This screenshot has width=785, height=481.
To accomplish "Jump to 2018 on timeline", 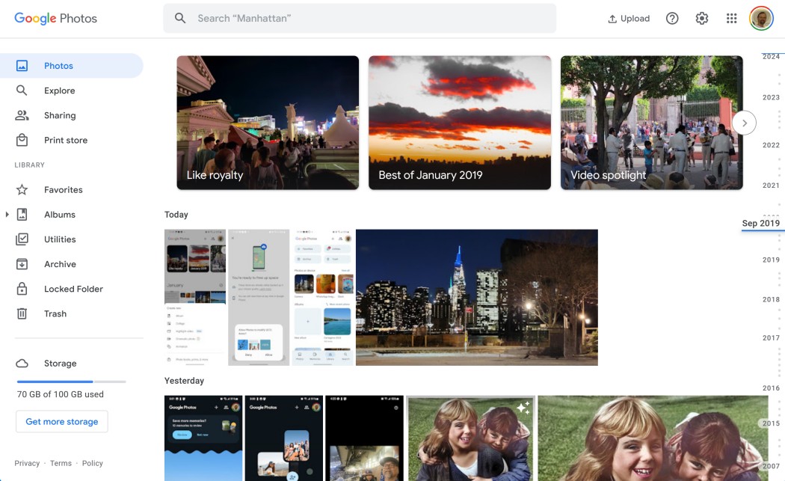I will [771, 299].
